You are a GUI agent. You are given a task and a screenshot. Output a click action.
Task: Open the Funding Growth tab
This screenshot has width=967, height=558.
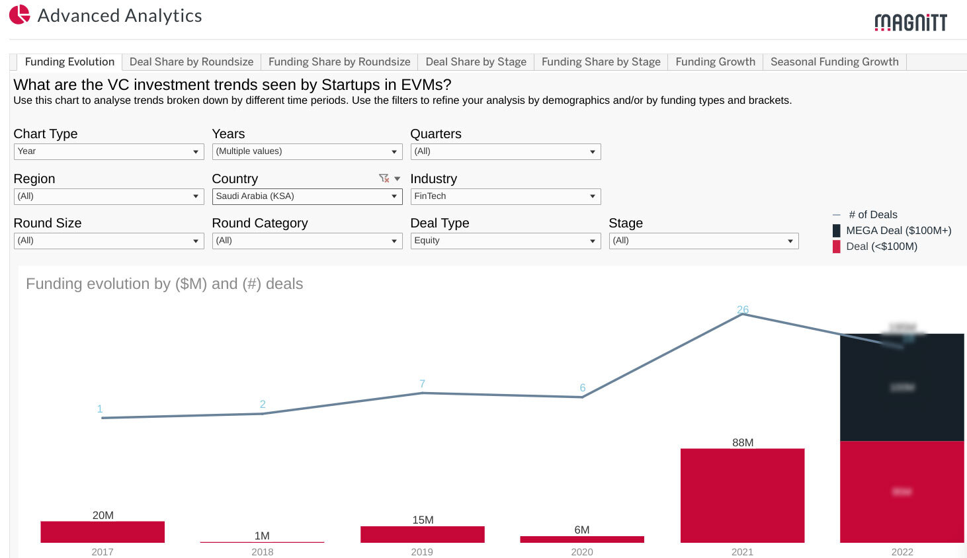point(715,61)
